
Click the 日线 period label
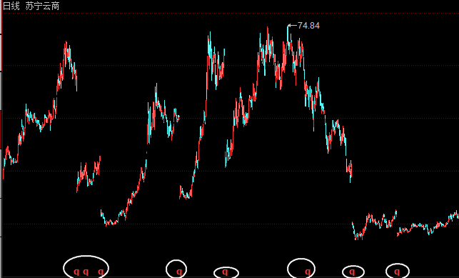(x=11, y=6)
